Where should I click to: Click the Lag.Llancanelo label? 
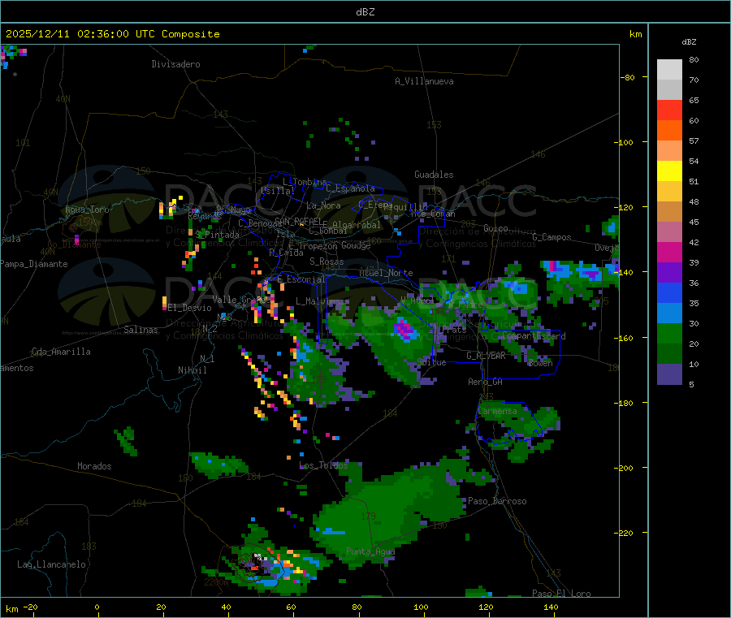coord(52,564)
